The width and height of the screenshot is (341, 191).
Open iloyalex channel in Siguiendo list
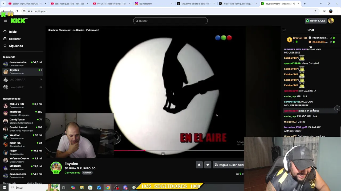22,72
